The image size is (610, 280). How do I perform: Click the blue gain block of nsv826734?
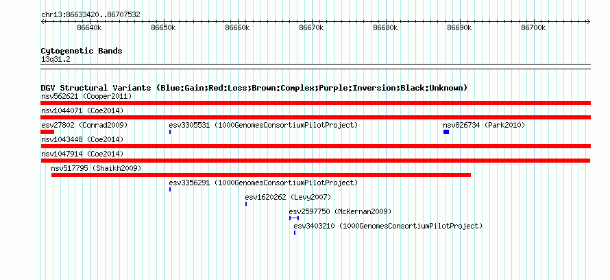(446, 132)
